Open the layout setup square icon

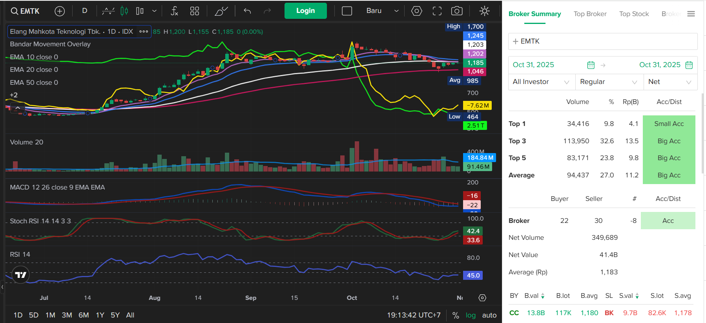point(347,11)
